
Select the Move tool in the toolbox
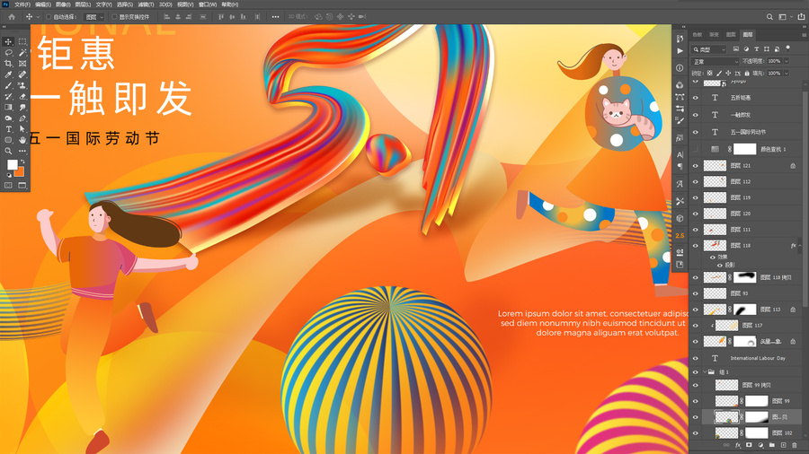(8, 41)
